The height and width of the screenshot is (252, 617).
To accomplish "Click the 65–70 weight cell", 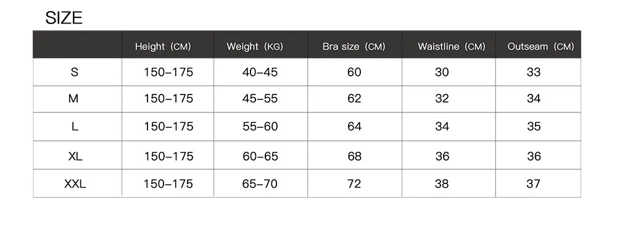I will (x=260, y=184).
